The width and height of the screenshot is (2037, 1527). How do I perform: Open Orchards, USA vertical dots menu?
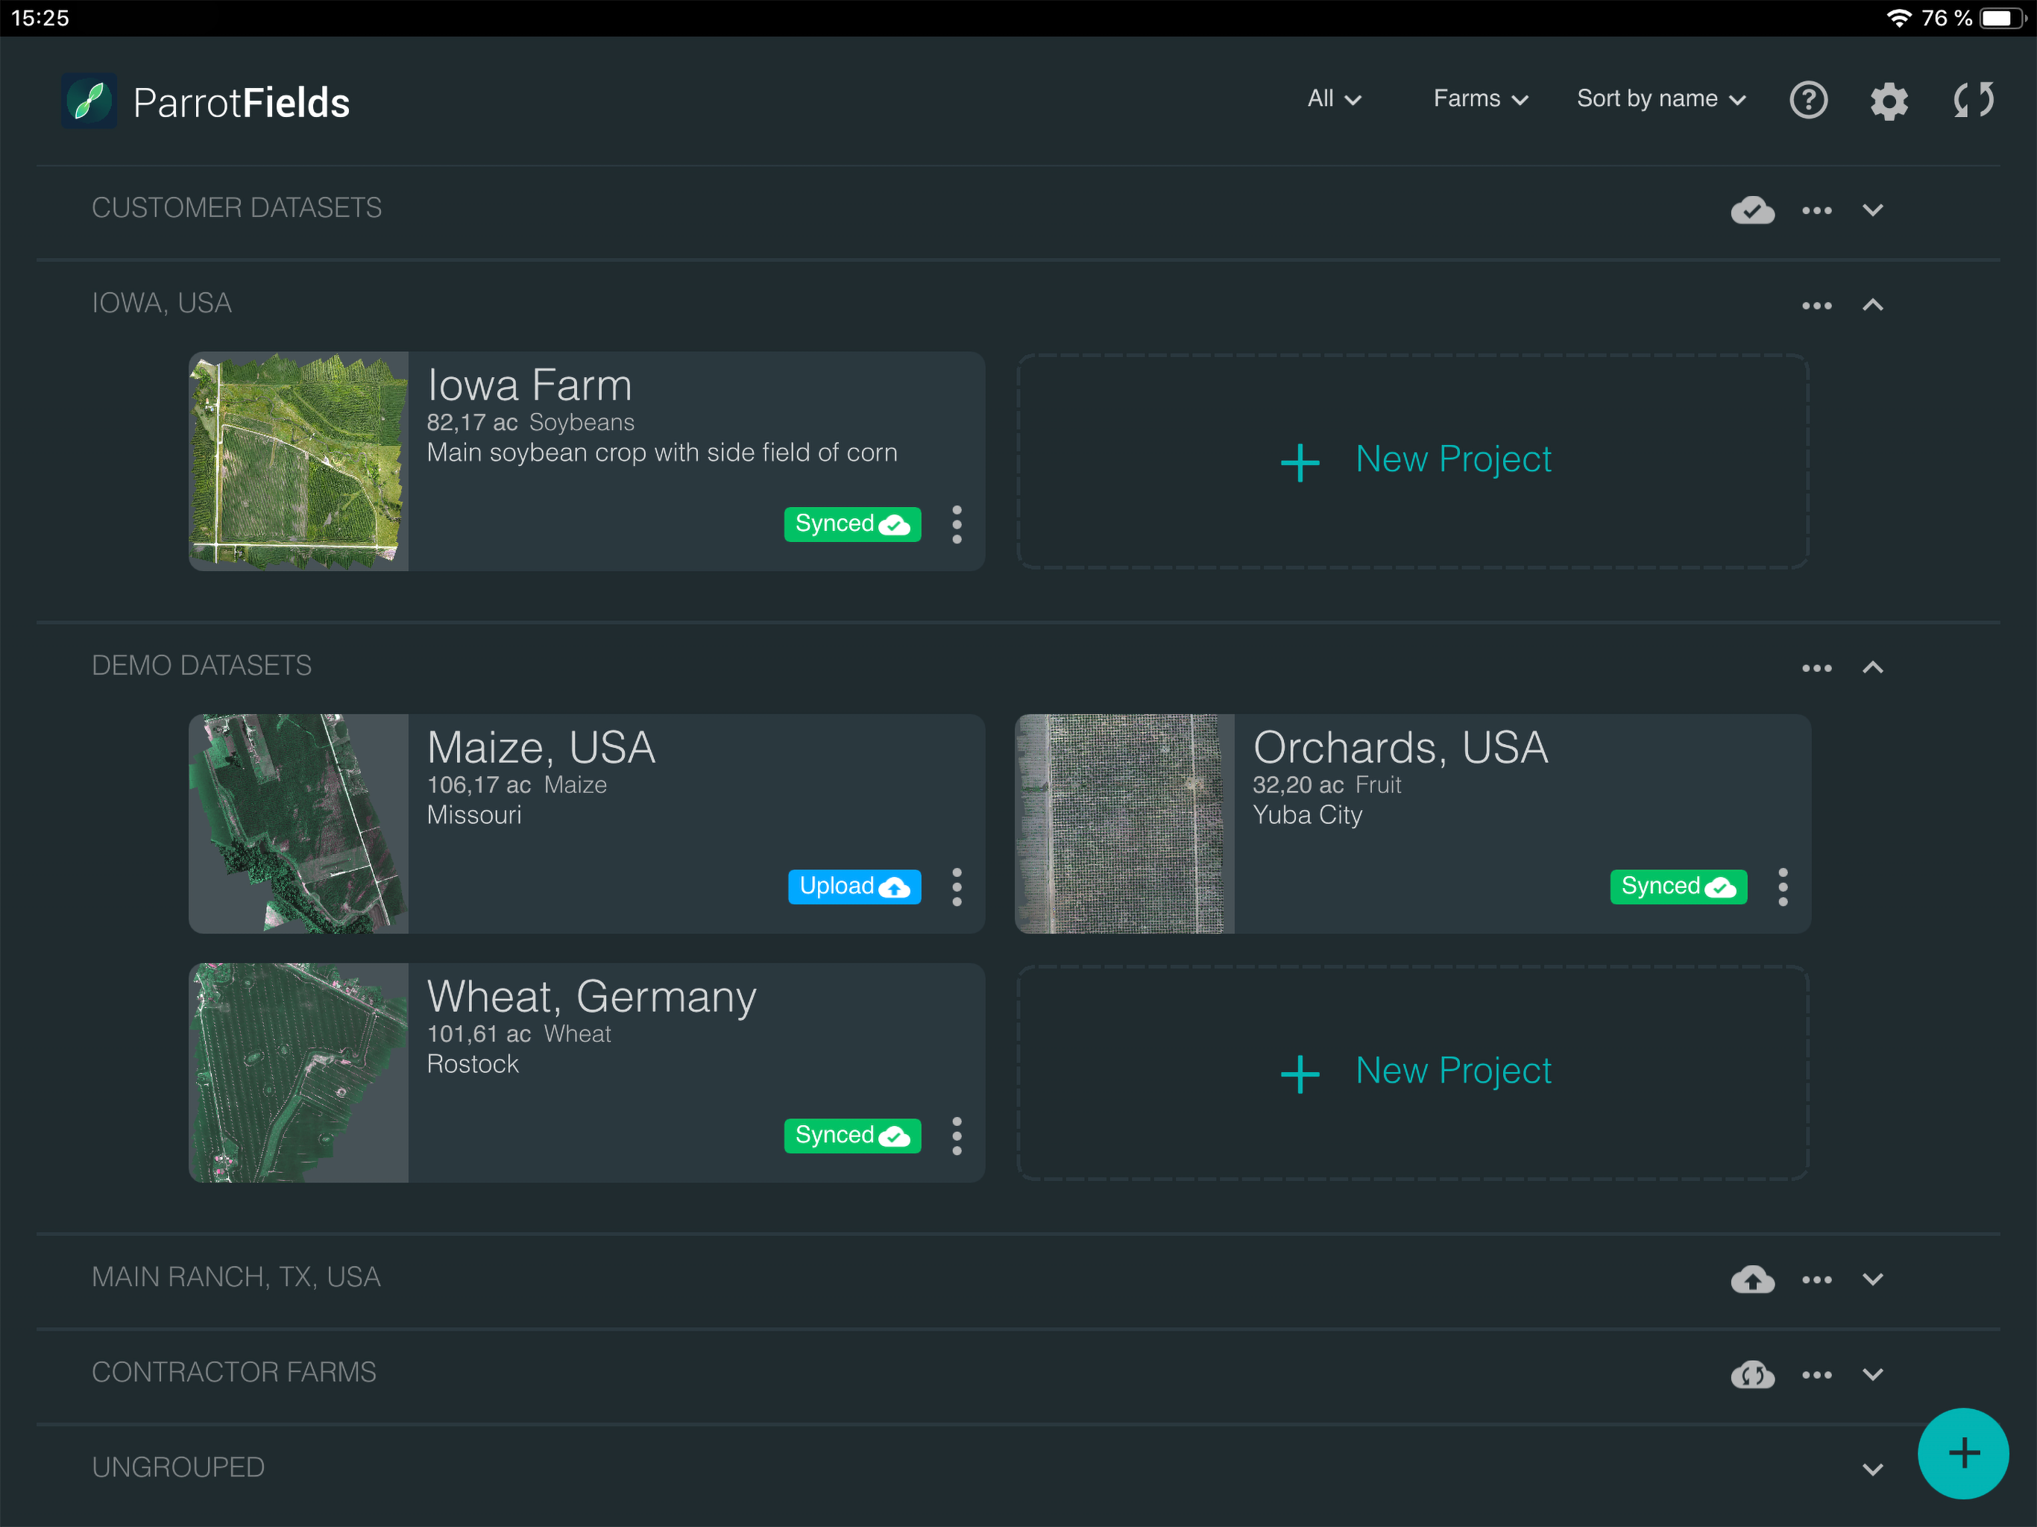point(1783,887)
